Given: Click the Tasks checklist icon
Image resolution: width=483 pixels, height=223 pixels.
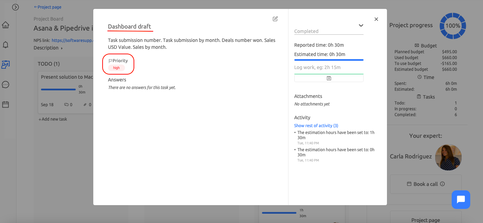Looking at the screenshot, I should click(x=419, y=97).
